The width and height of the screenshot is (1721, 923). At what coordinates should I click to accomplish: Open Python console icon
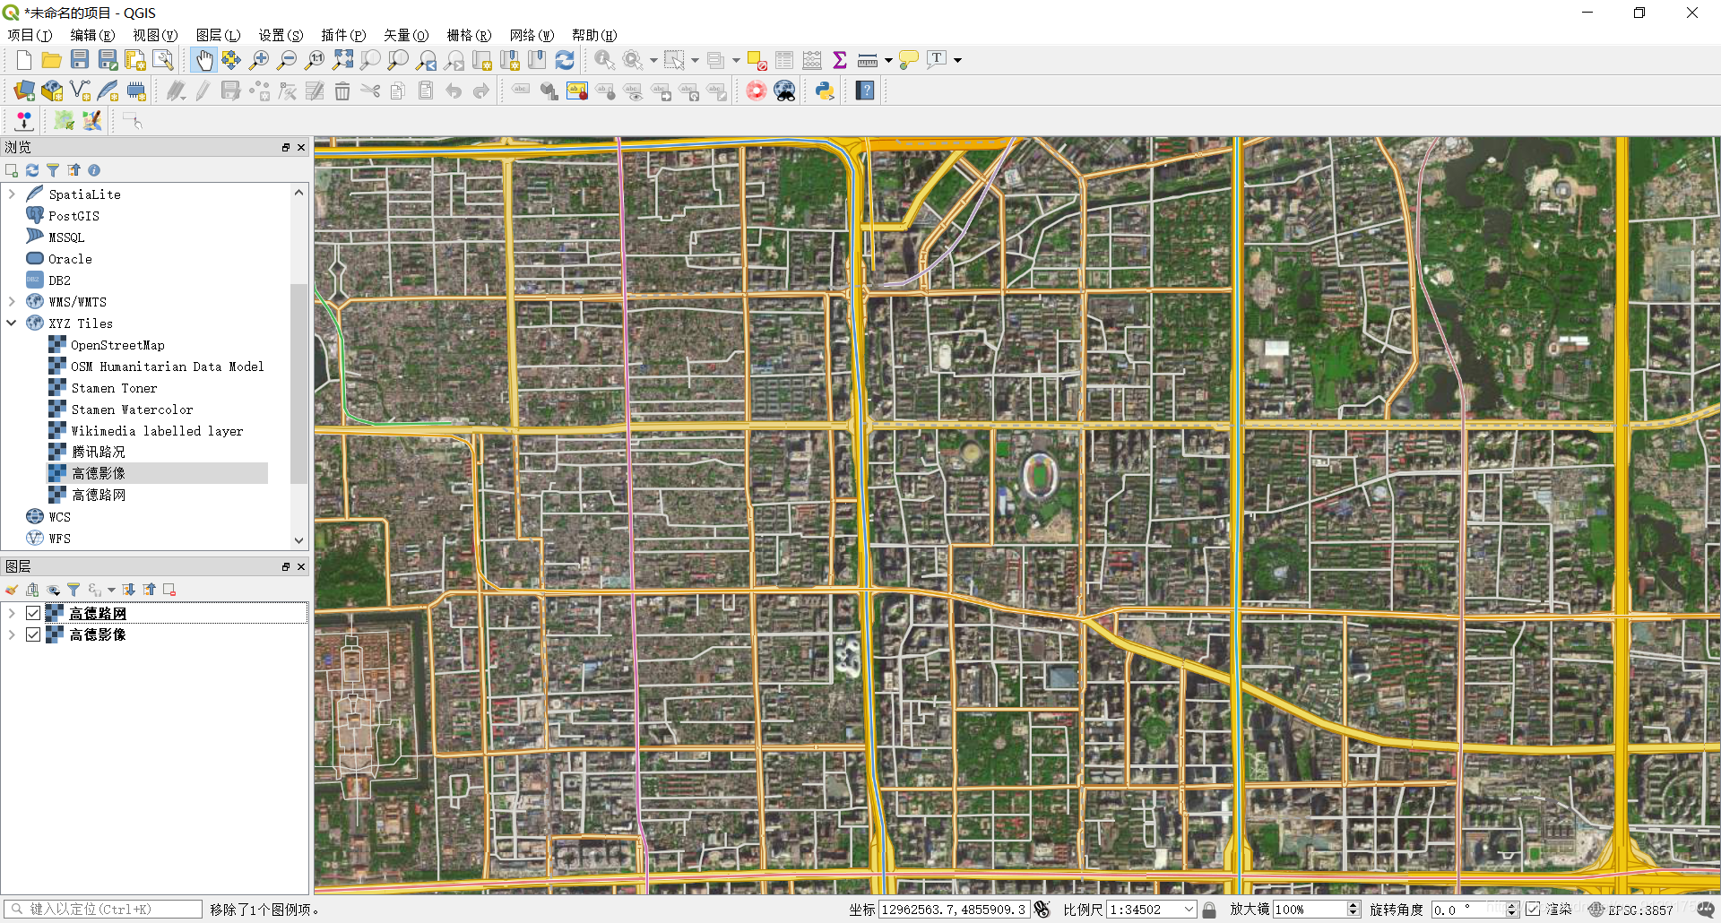825,91
